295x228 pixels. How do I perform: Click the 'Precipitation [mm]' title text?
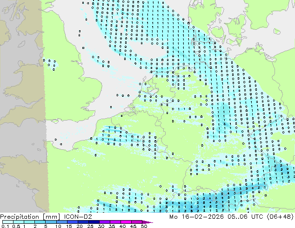pyautogui.click(x=30, y=217)
